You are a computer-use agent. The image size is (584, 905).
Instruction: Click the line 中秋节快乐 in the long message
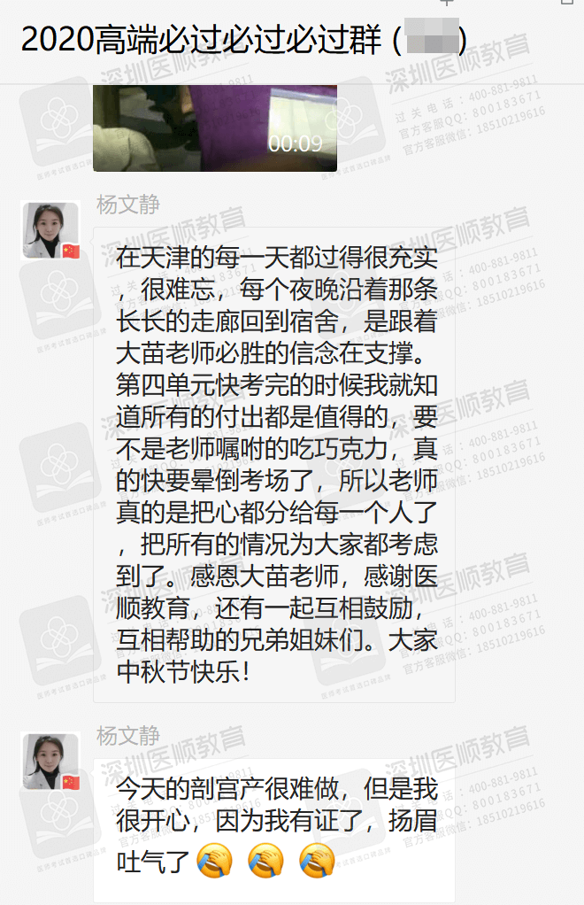[183, 672]
